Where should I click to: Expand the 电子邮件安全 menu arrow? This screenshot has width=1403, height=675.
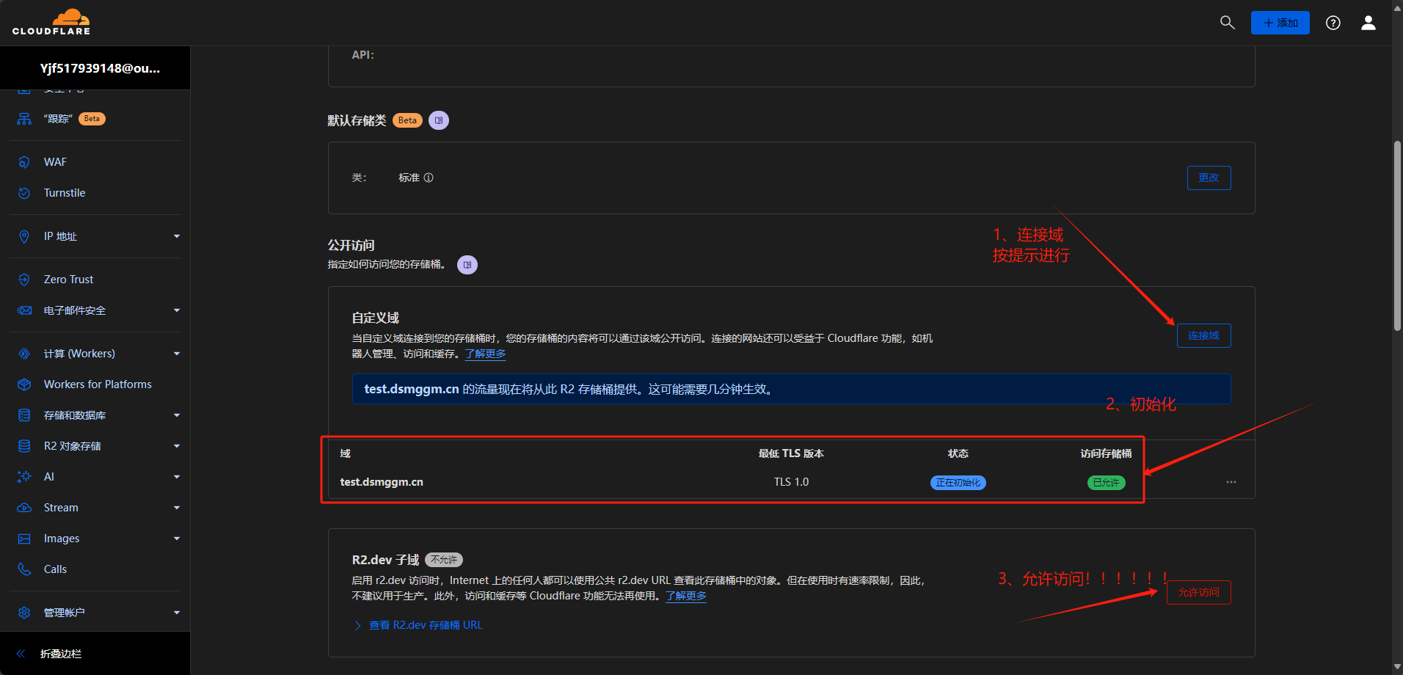click(177, 310)
